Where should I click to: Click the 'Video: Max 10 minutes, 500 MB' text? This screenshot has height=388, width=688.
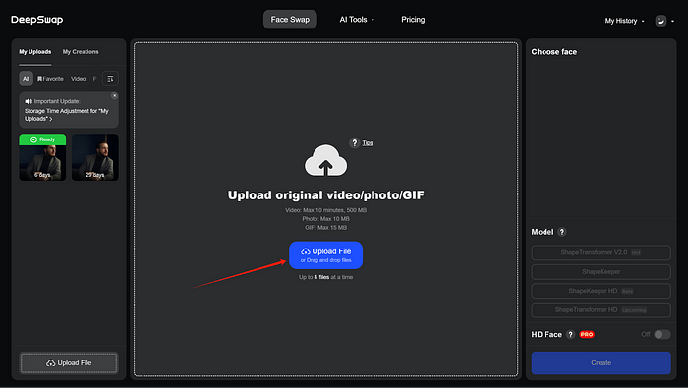click(325, 210)
